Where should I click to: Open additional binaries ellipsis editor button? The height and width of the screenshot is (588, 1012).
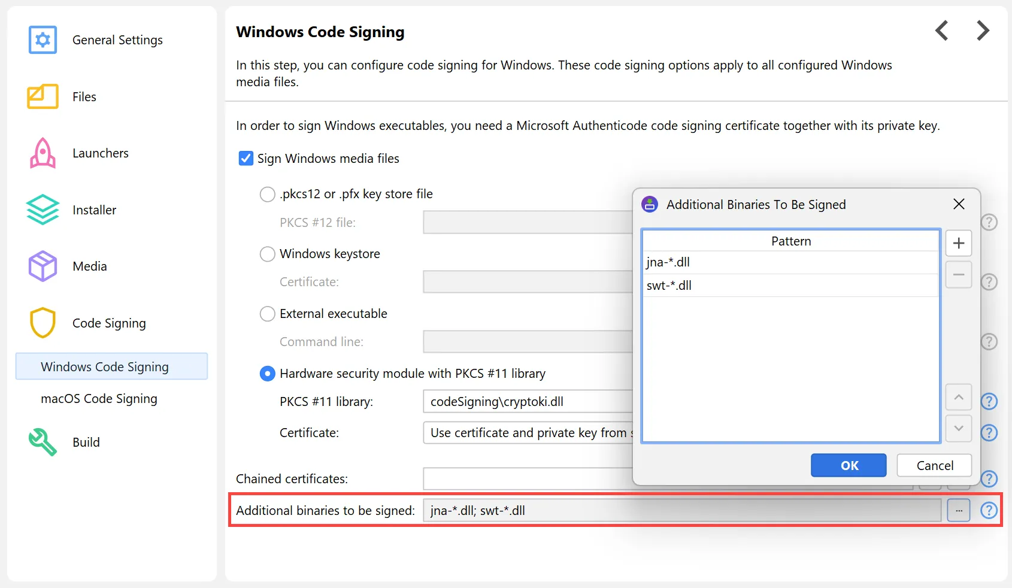click(x=958, y=511)
